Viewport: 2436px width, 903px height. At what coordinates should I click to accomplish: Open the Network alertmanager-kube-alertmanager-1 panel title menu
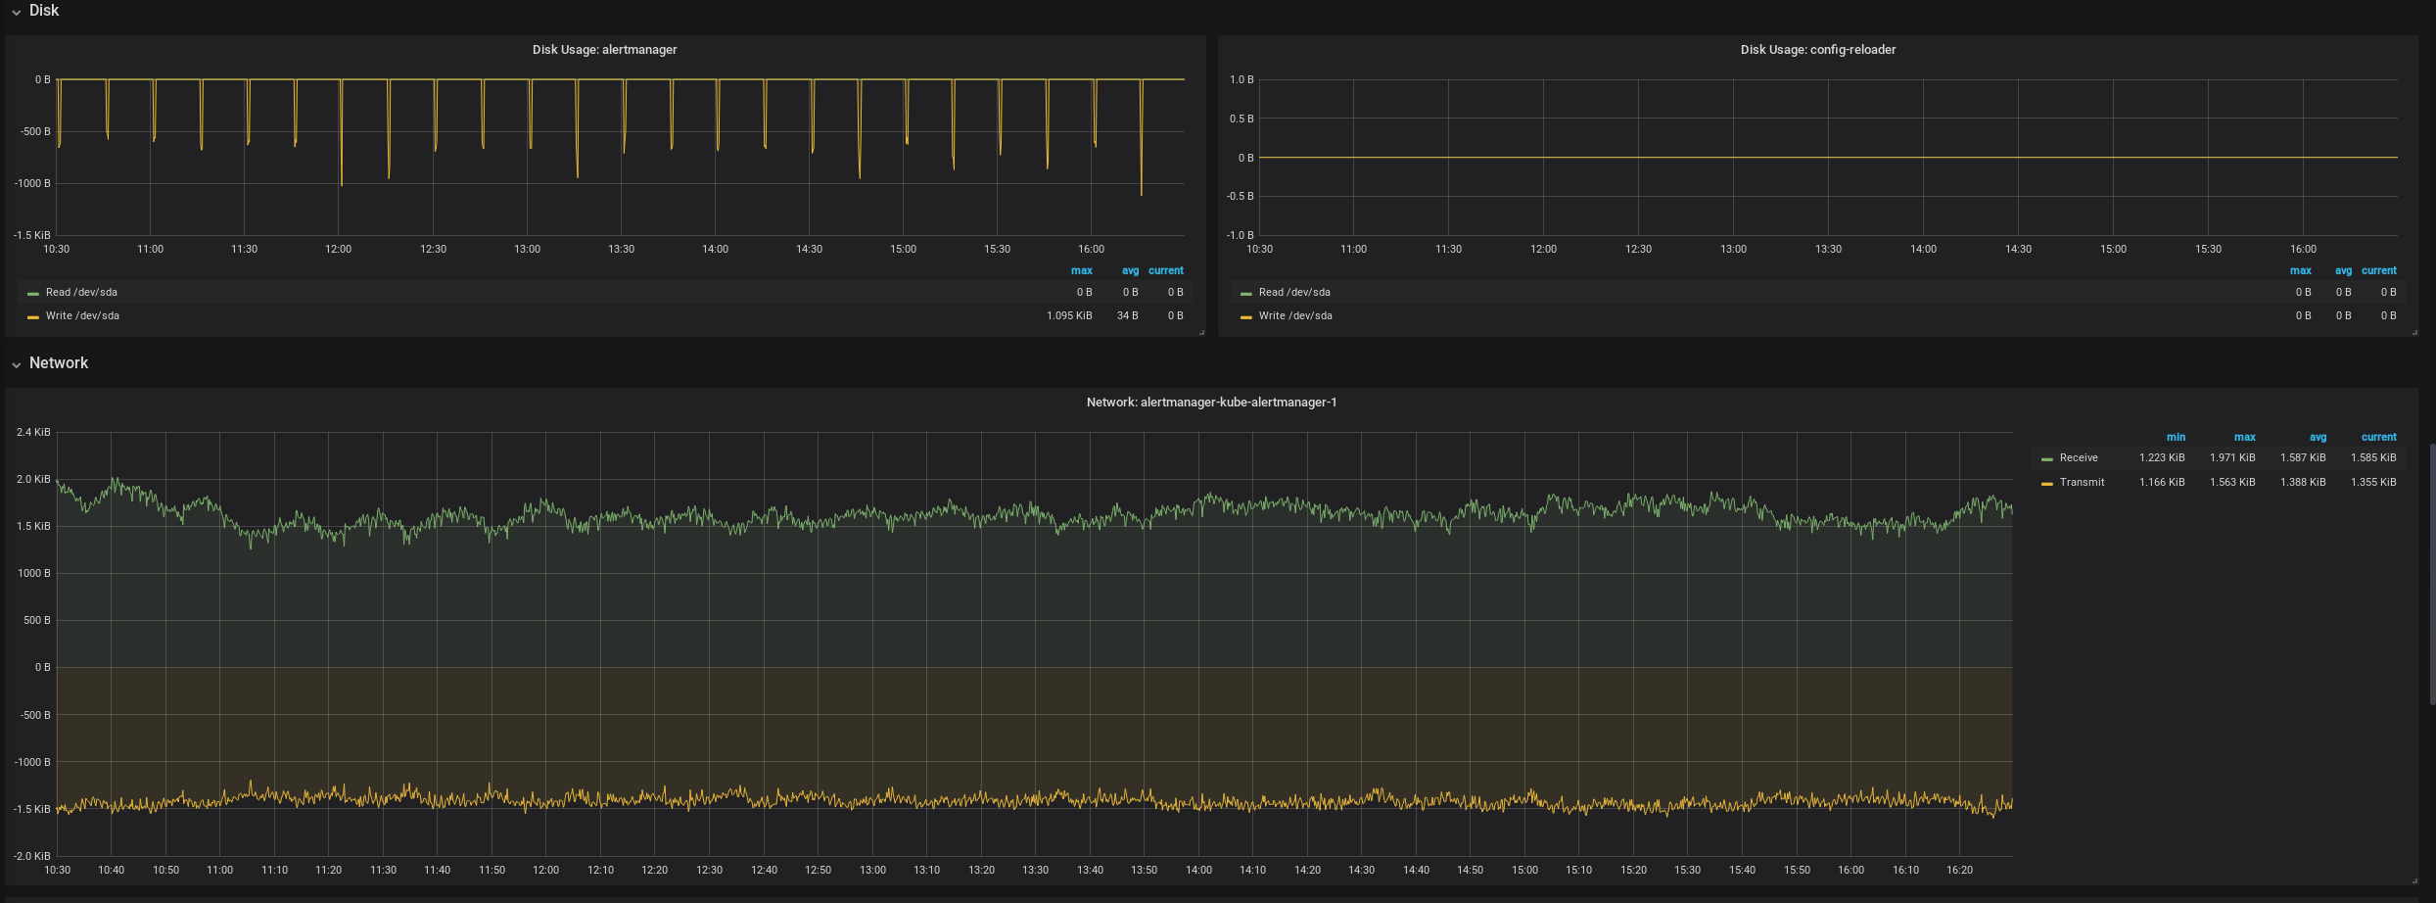tap(1211, 403)
